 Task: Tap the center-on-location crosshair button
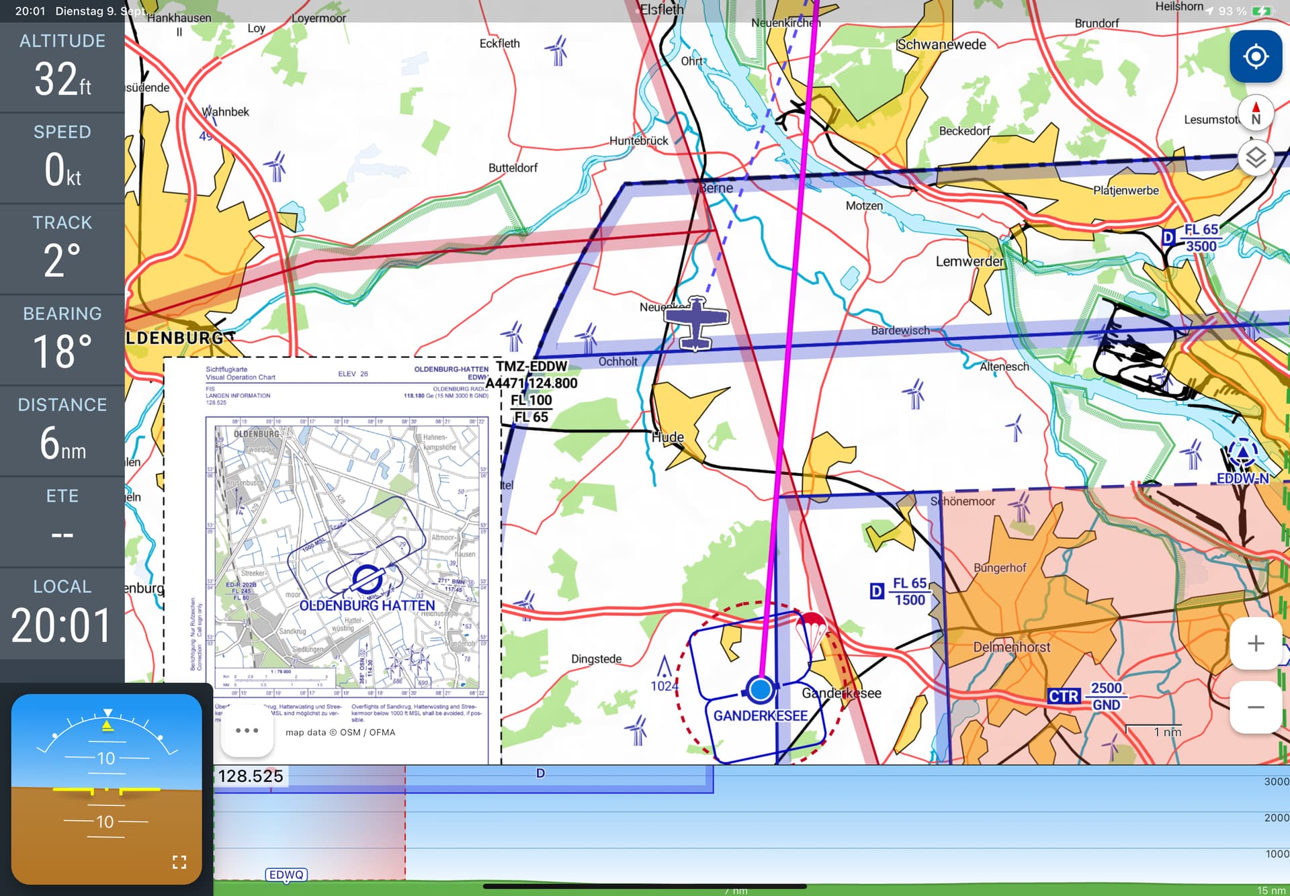(1255, 56)
